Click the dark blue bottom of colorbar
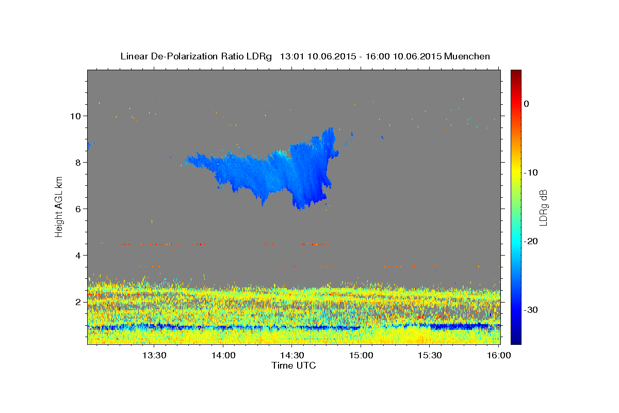This screenshot has width=619, height=413. point(516,338)
